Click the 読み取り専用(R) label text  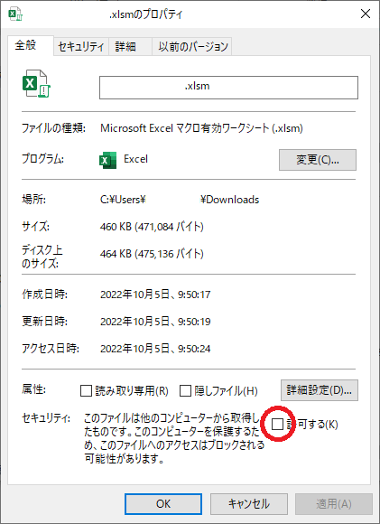[132, 390]
